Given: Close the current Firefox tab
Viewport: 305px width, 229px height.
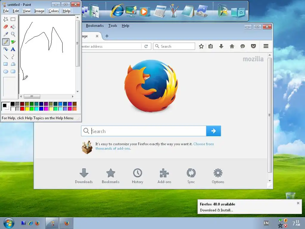Looking at the screenshot, I should [x=97, y=36].
